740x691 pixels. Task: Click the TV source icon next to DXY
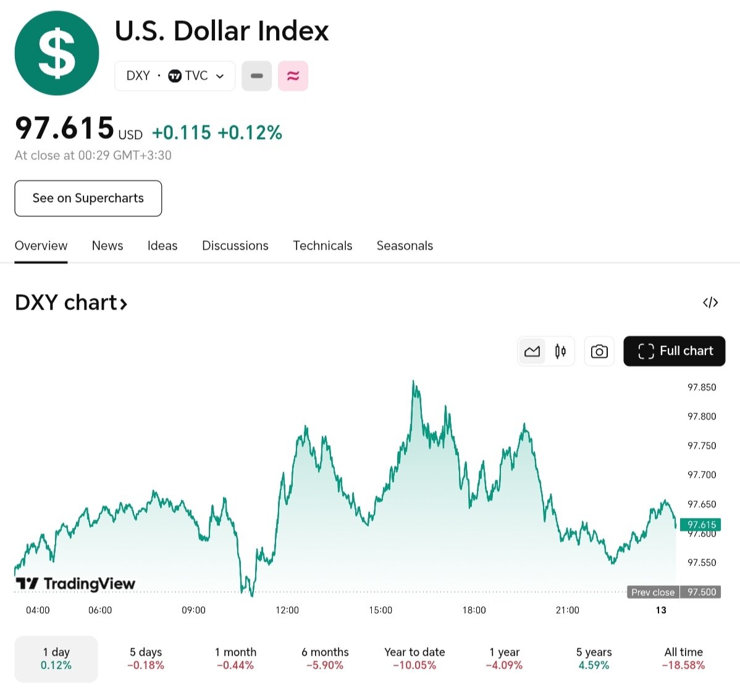[x=176, y=75]
